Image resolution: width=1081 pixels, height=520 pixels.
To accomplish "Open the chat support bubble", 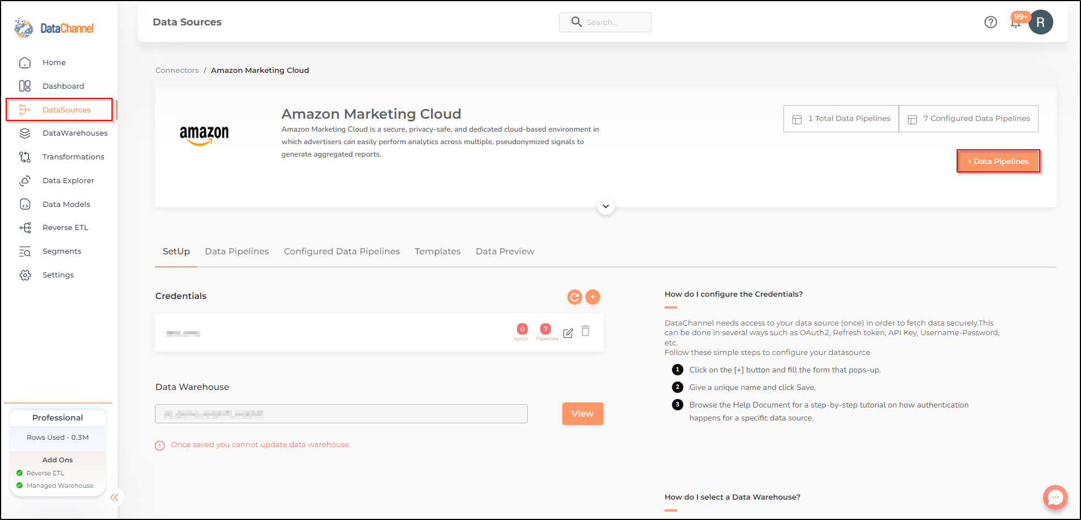I will point(1056,497).
